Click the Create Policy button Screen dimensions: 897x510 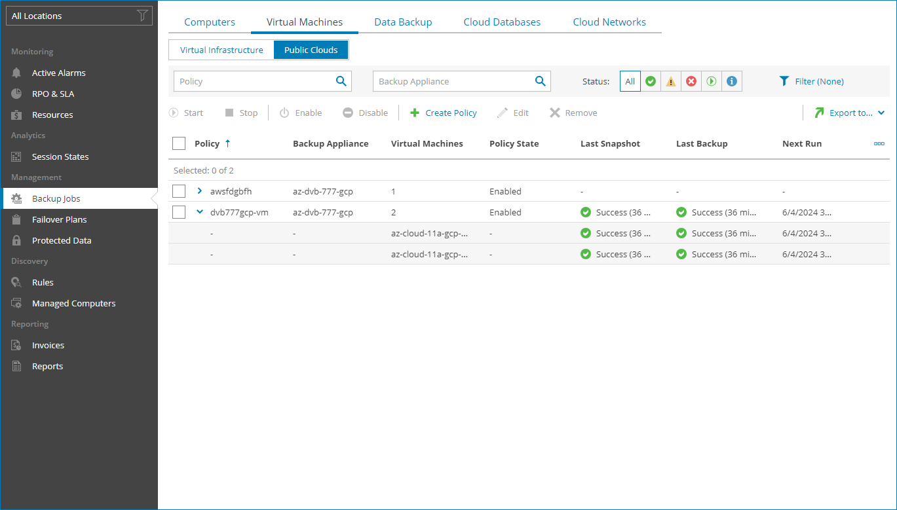click(444, 113)
